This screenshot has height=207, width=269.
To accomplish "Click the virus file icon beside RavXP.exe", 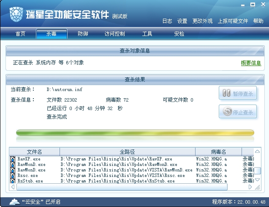I will pos(13,159).
